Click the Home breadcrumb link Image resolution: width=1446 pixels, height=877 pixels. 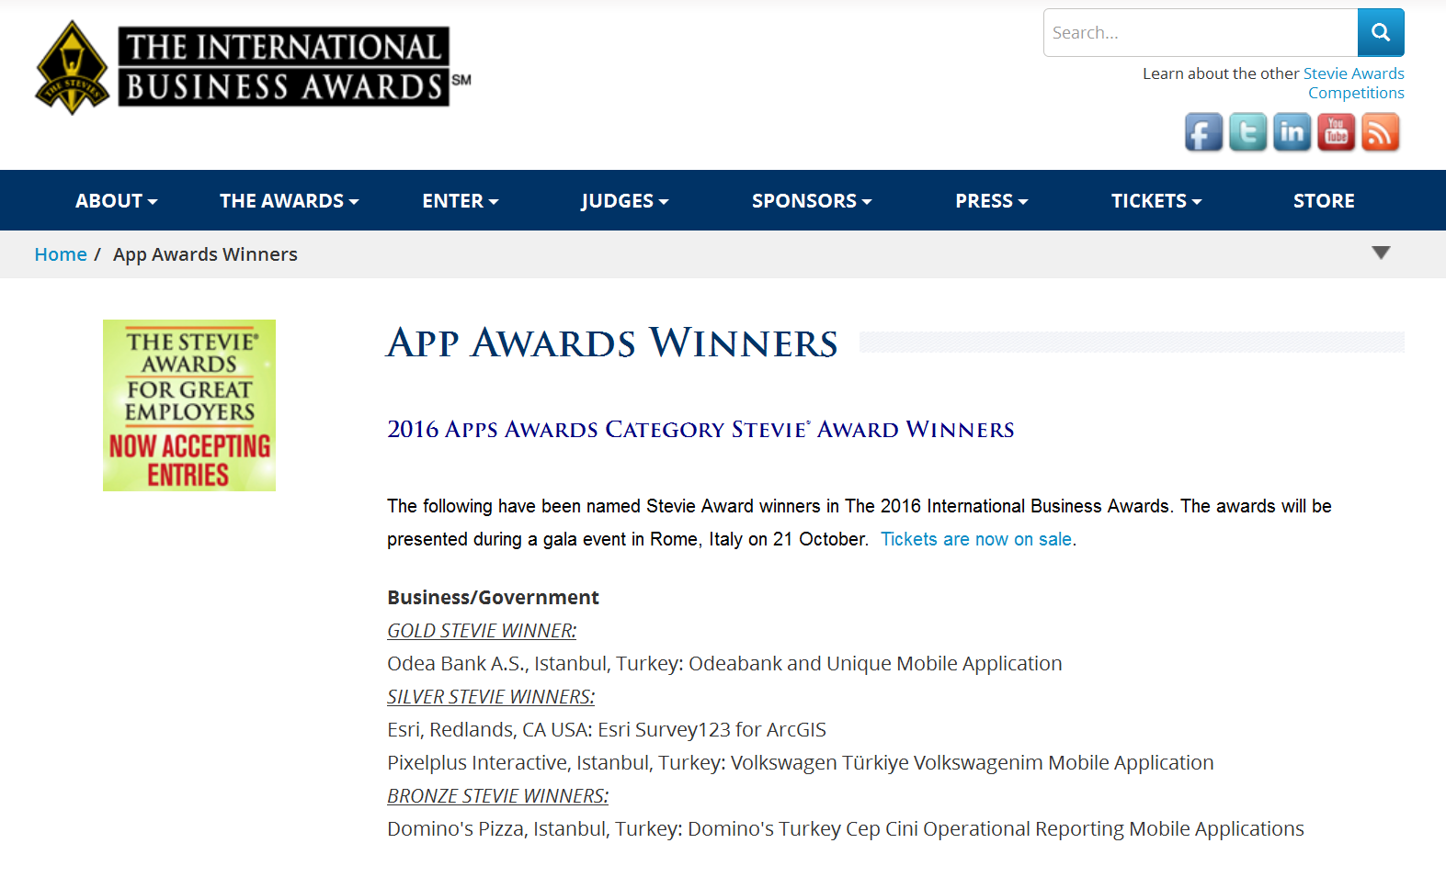tap(61, 254)
